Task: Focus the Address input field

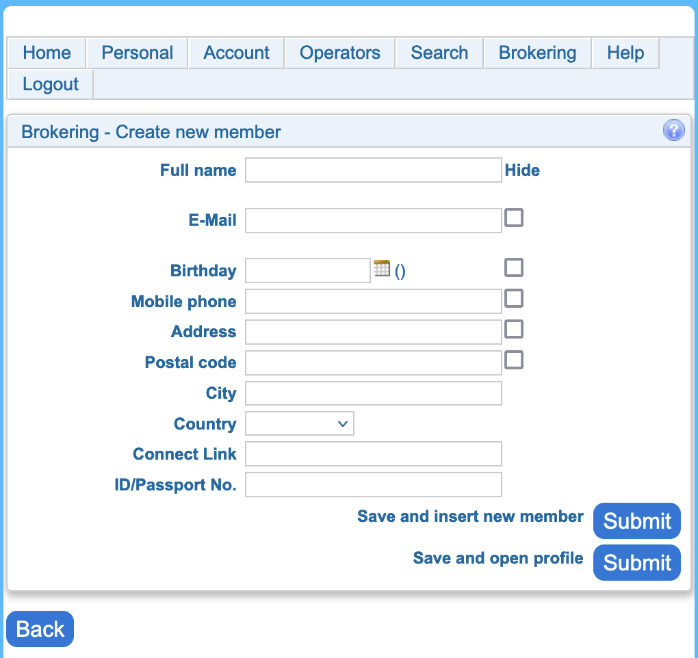Action: tap(374, 332)
